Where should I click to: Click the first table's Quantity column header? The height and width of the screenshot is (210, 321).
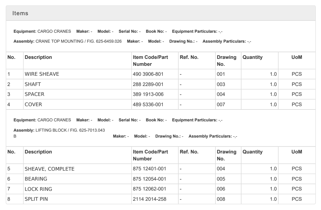[252, 57]
